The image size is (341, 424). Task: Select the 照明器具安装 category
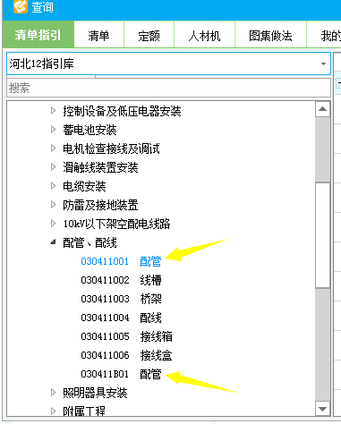95,393
